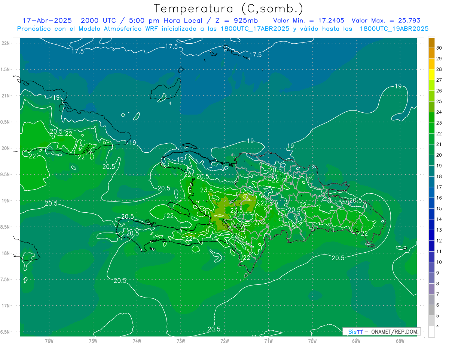
Task: Click the "26" color scale label
Action: point(439,91)
